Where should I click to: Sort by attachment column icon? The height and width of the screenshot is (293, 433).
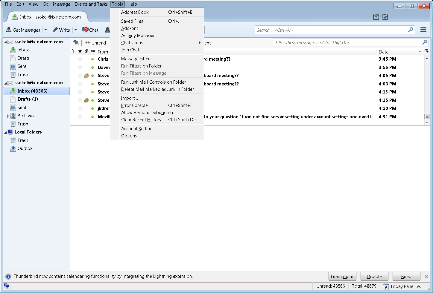[x=86, y=51]
